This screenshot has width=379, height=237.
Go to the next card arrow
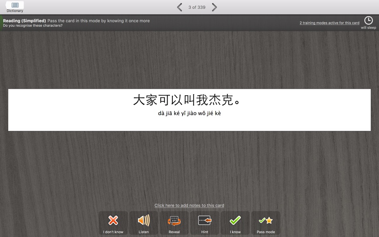(214, 7)
